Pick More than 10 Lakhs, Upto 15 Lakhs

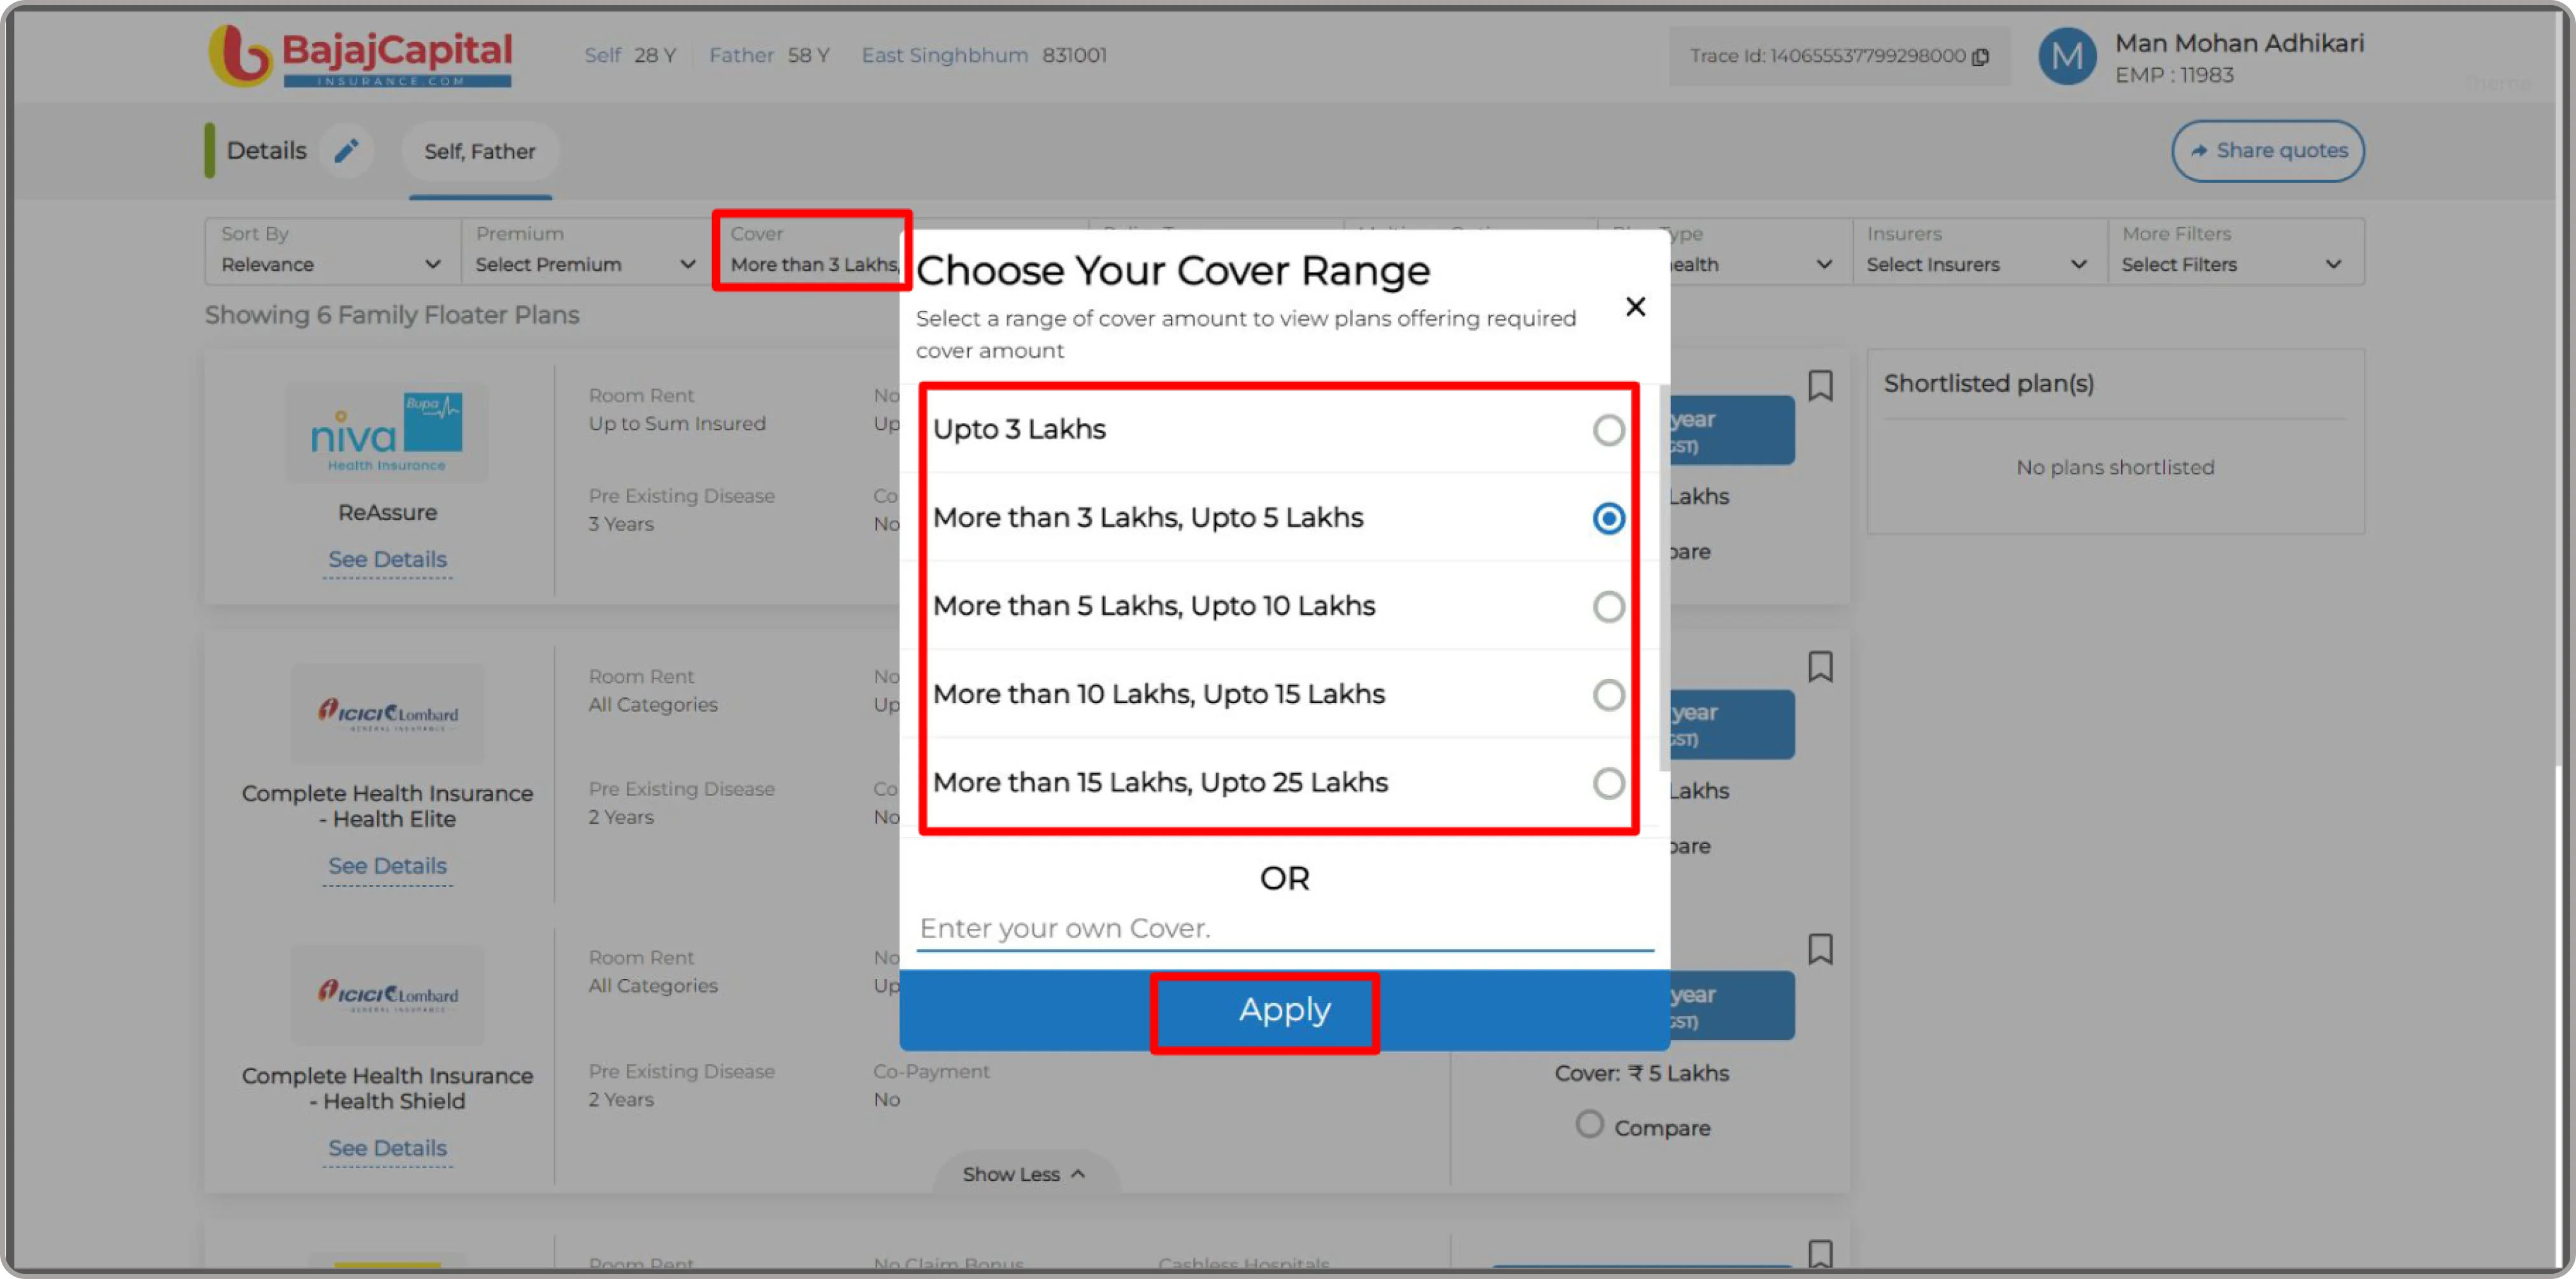[x=1280, y=694]
